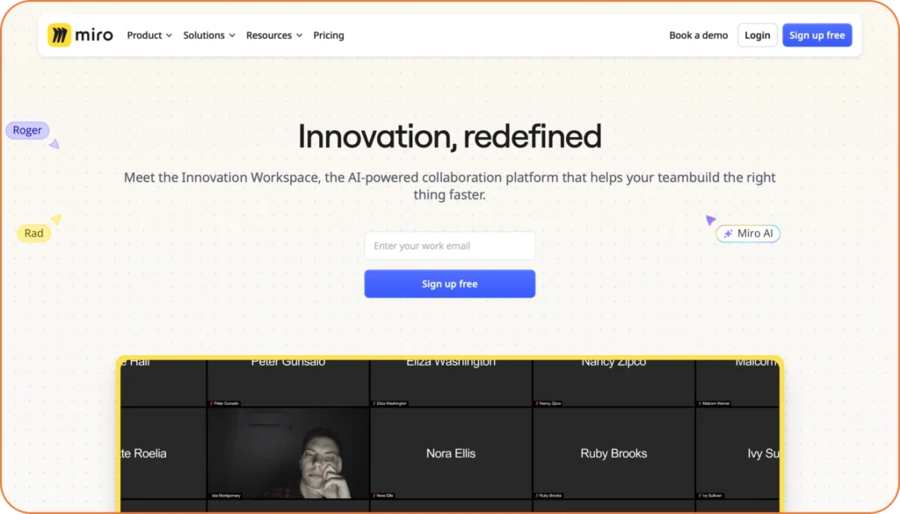Select Pricing in the navigation bar
This screenshot has height=514, width=900.
click(328, 35)
